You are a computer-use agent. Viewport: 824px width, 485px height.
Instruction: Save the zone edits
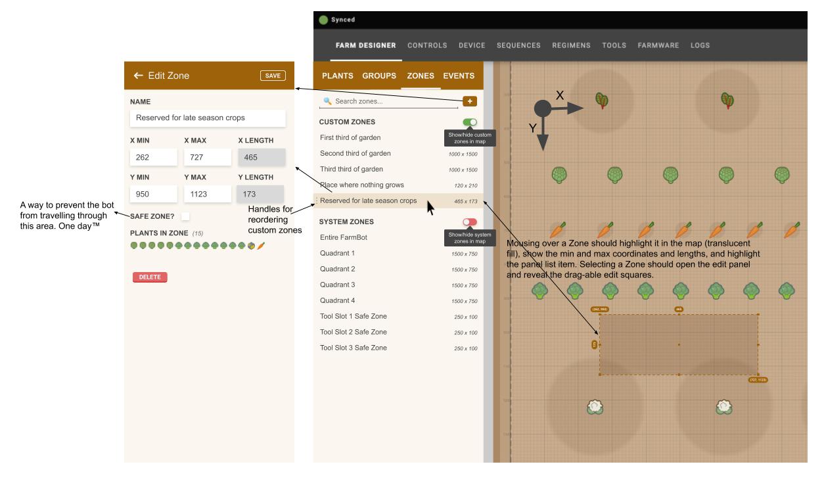click(x=272, y=76)
